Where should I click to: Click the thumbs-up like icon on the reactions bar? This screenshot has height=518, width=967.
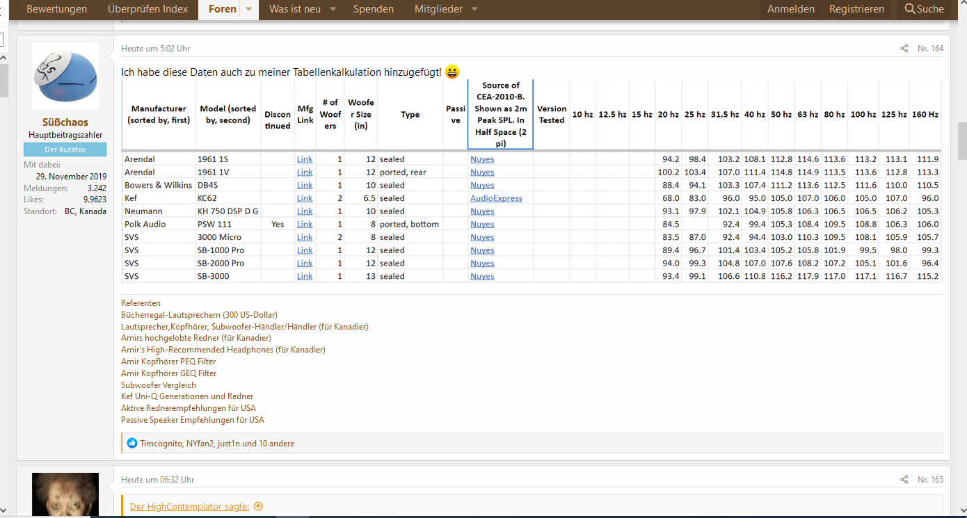[x=132, y=443]
